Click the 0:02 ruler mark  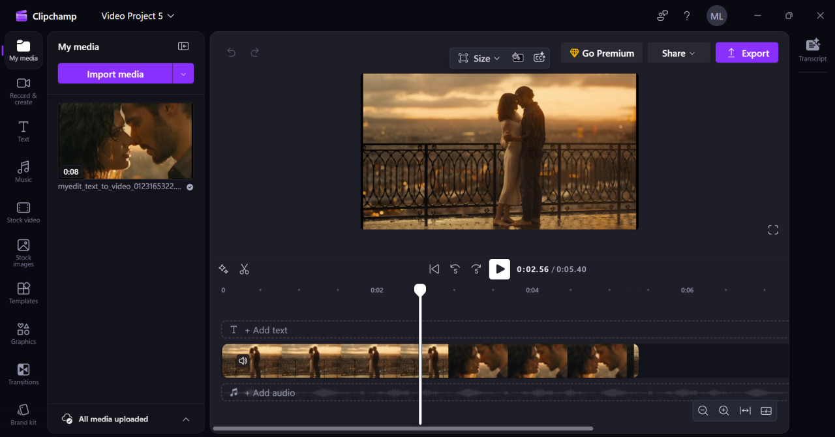coord(377,290)
